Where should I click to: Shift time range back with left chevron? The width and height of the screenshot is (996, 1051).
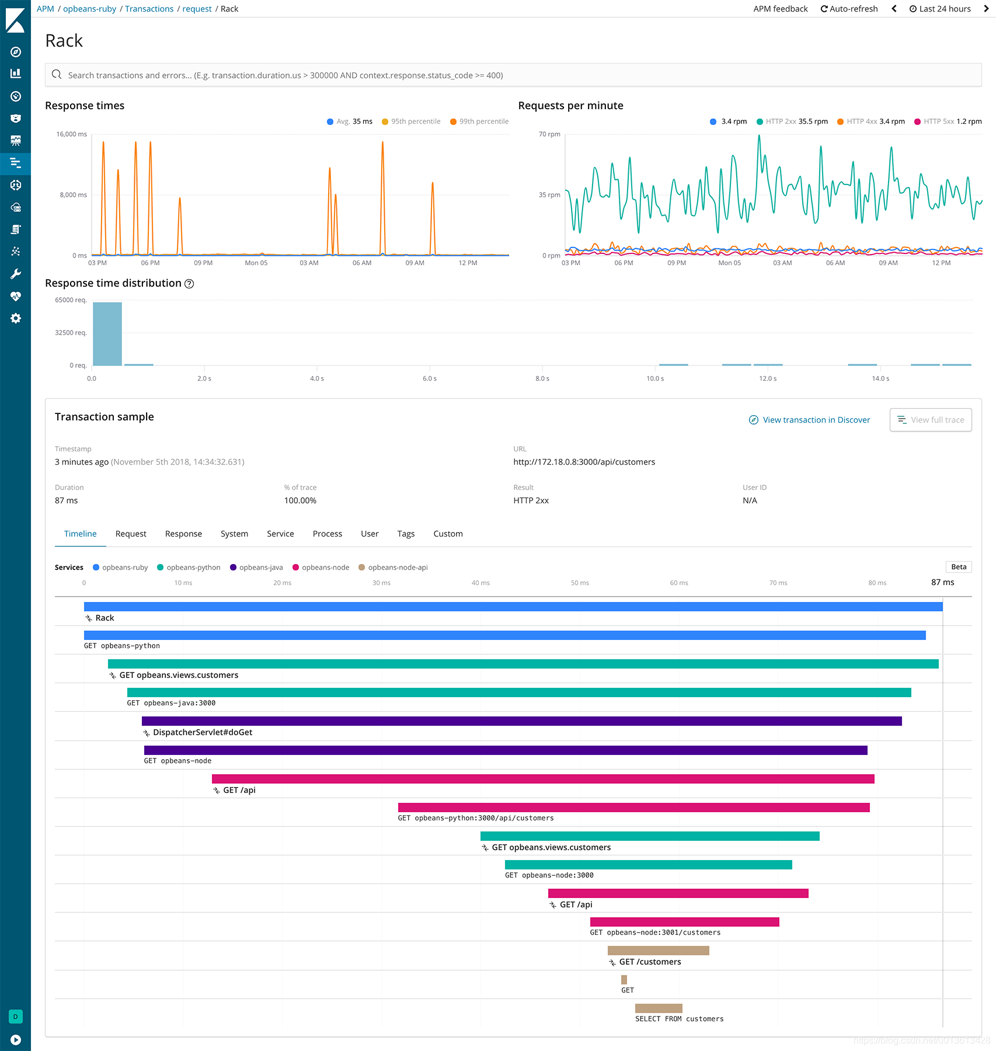tap(894, 8)
